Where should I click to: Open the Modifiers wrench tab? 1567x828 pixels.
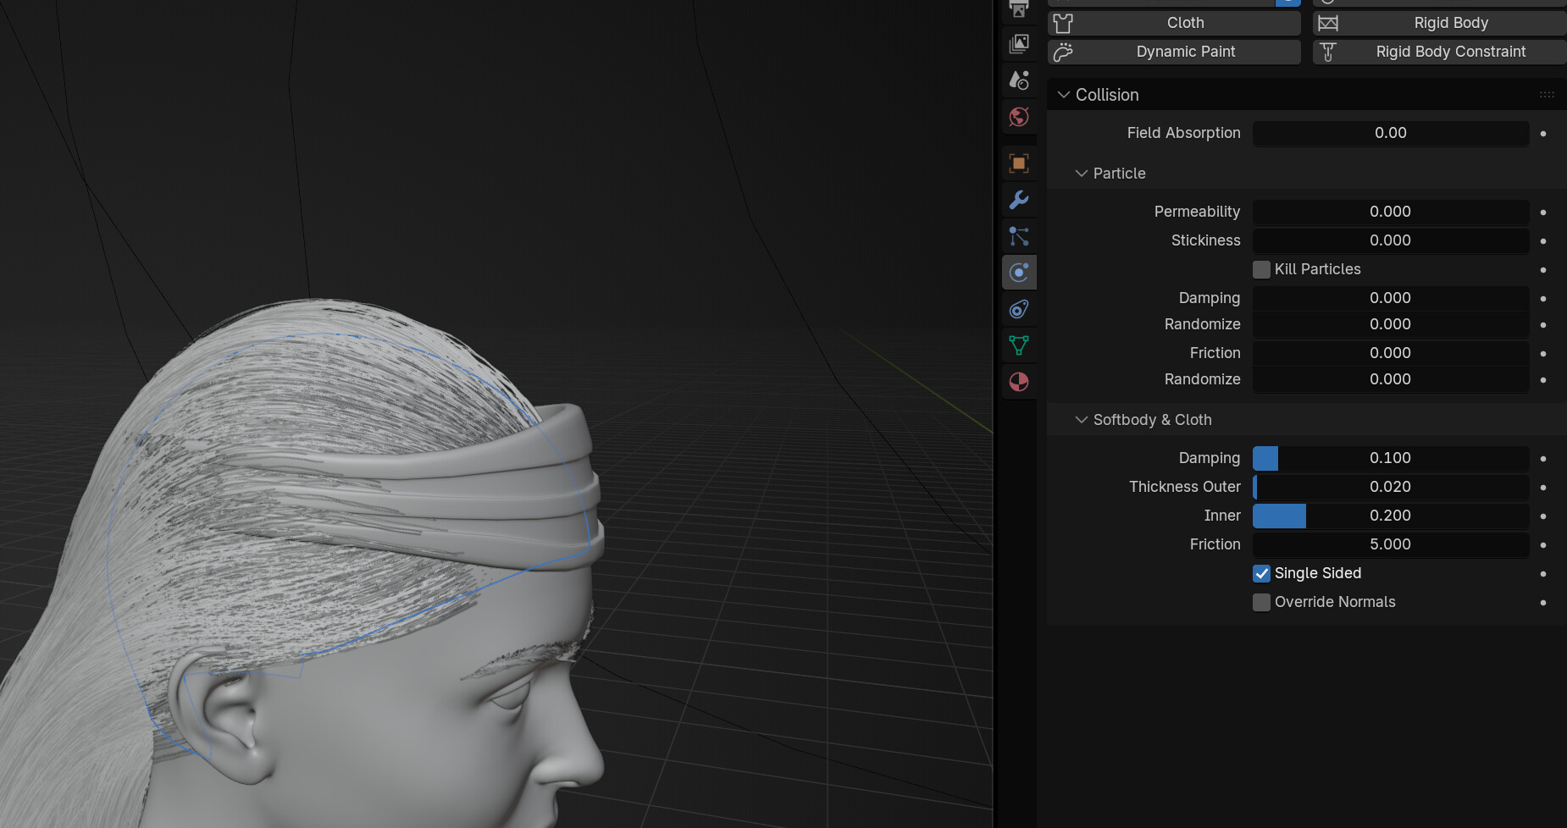click(x=1019, y=200)
